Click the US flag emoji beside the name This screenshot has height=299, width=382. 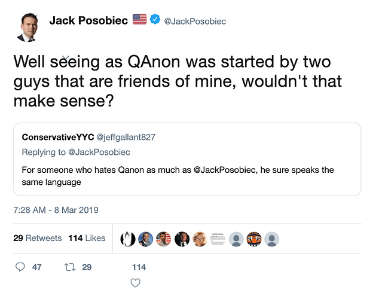[x=139, y=20]
